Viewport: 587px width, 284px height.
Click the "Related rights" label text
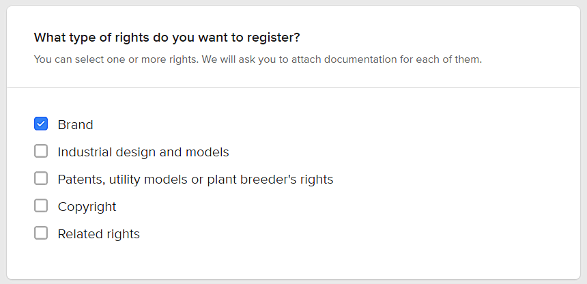(98, 234)
